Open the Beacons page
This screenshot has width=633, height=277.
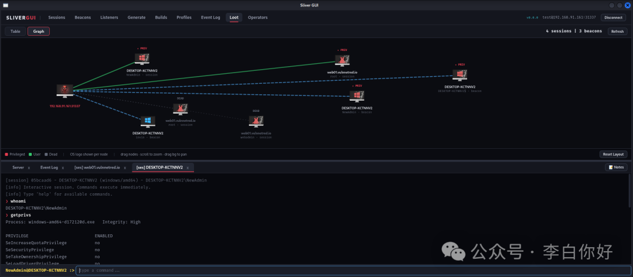click(x=83, y=18)
